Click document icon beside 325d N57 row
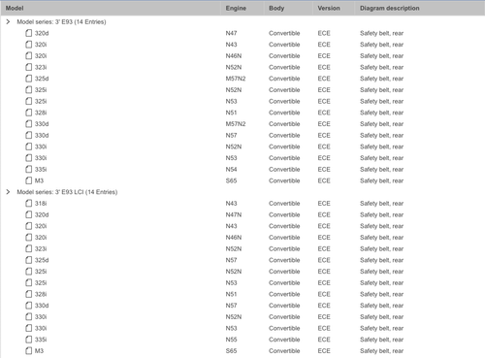The width and height of the screenshot is (485, 358). tap(29, 260)
